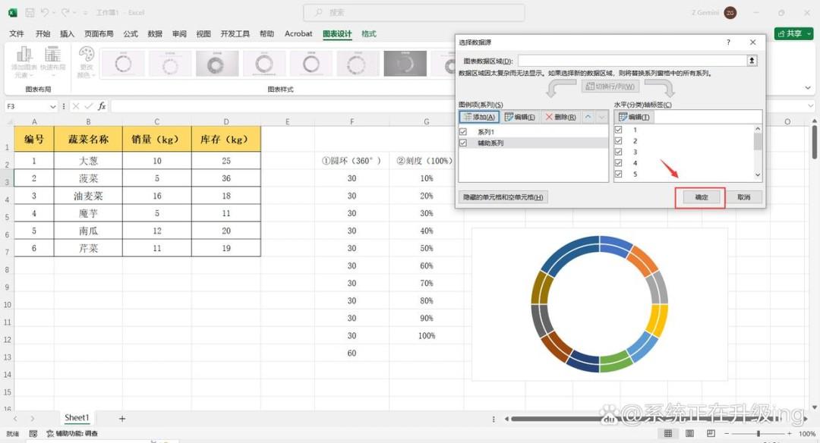Open the Name Box dropdown arrow
820x443 pixels.
click(x=52, y=106)
